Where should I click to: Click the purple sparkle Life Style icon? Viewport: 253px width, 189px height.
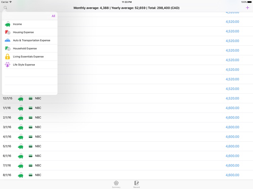pos(7,65)
